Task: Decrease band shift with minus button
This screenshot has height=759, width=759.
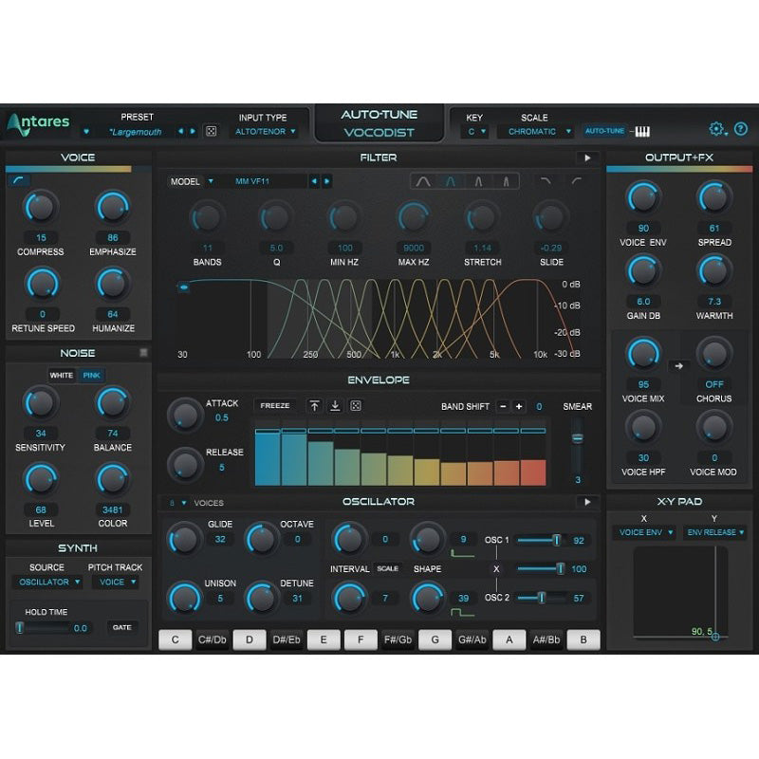Action: (x=503, y=407)
